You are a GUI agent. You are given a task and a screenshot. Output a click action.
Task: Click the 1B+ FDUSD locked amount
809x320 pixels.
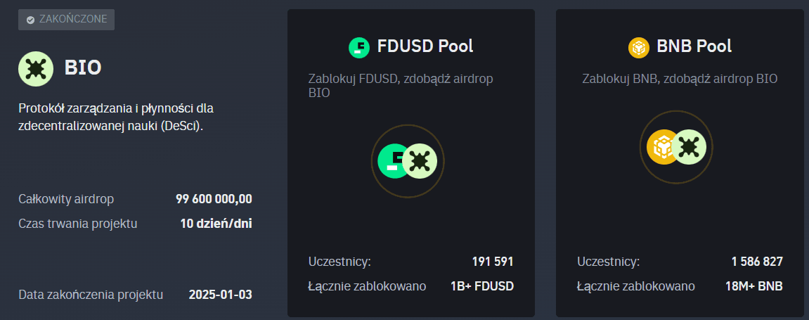click(482, 286)
